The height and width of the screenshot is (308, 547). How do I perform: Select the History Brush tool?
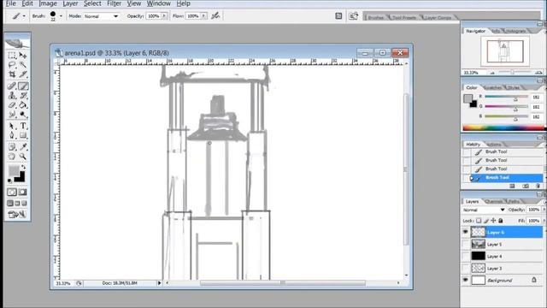pyautogui.click(x=23, y=95)
